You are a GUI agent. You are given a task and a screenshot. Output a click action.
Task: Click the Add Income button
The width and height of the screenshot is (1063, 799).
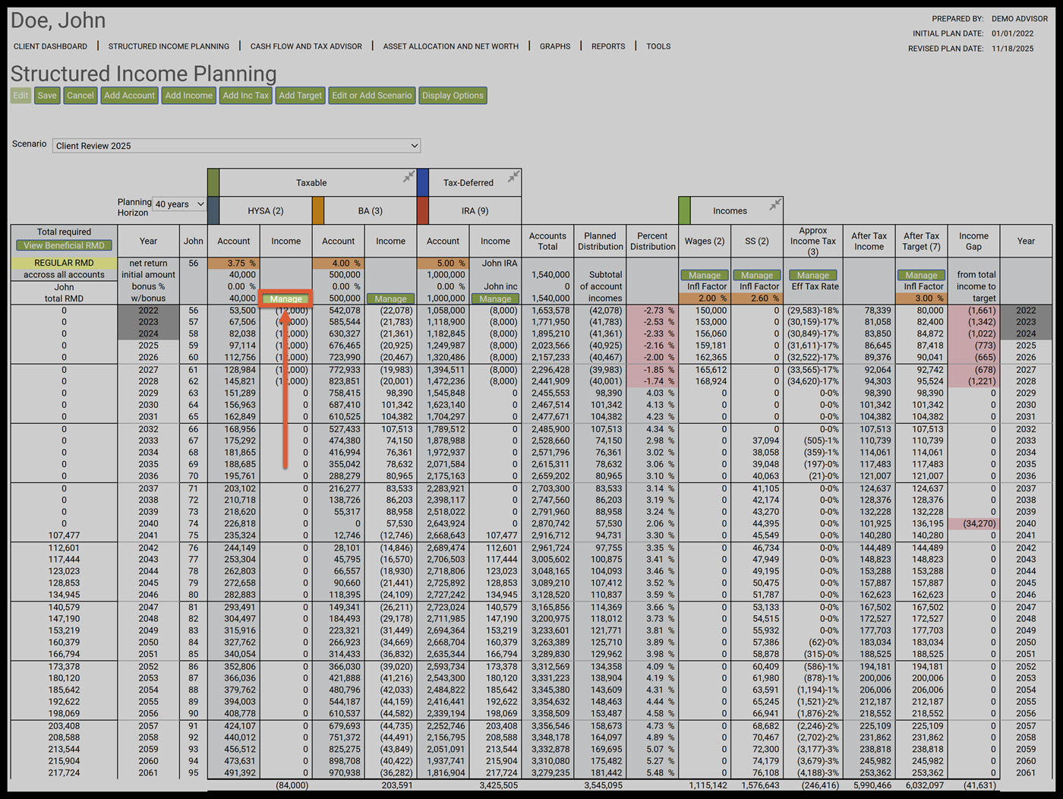(189, 96)
